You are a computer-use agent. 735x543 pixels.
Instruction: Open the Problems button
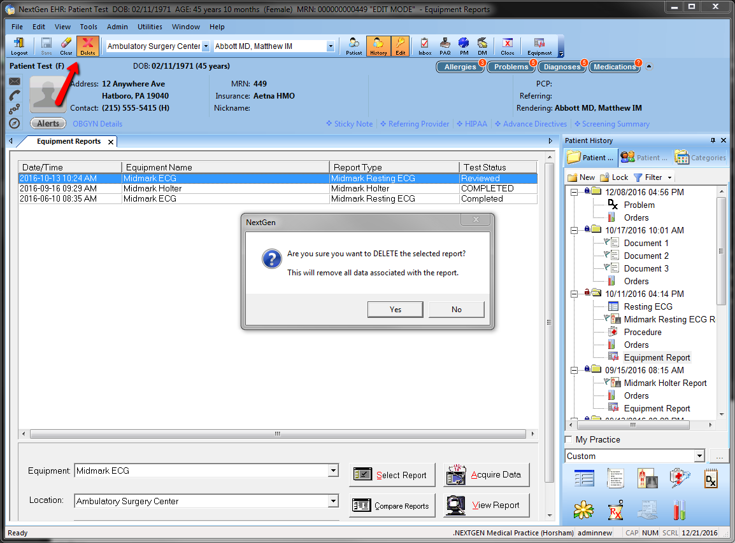[511, 67]
